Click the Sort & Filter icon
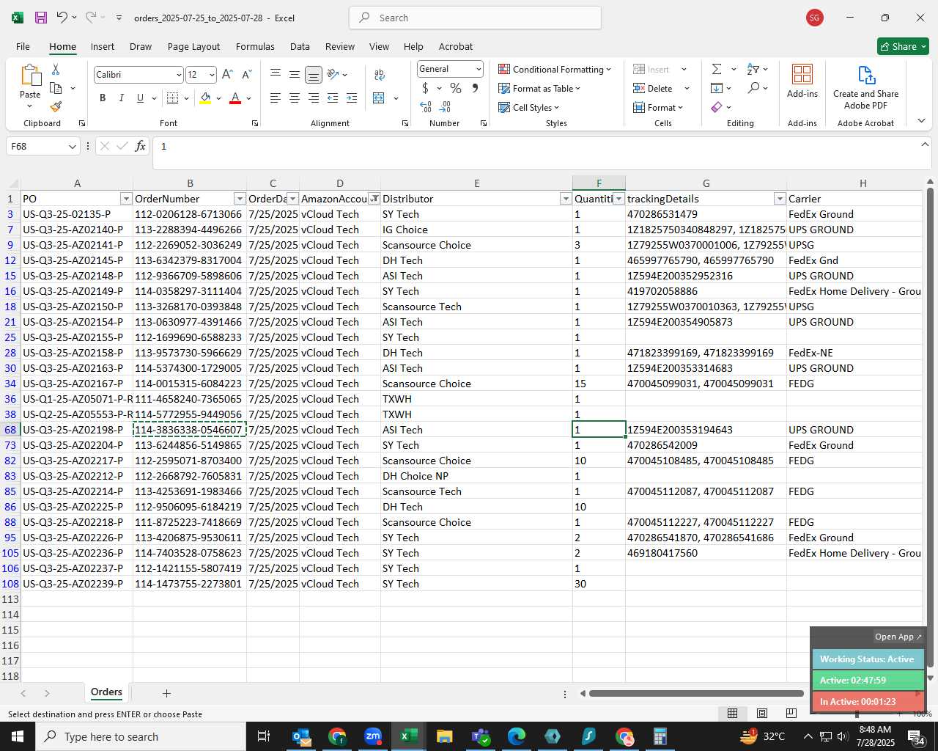The width and height of the screenshot is (938, 751). click(753, 69)
